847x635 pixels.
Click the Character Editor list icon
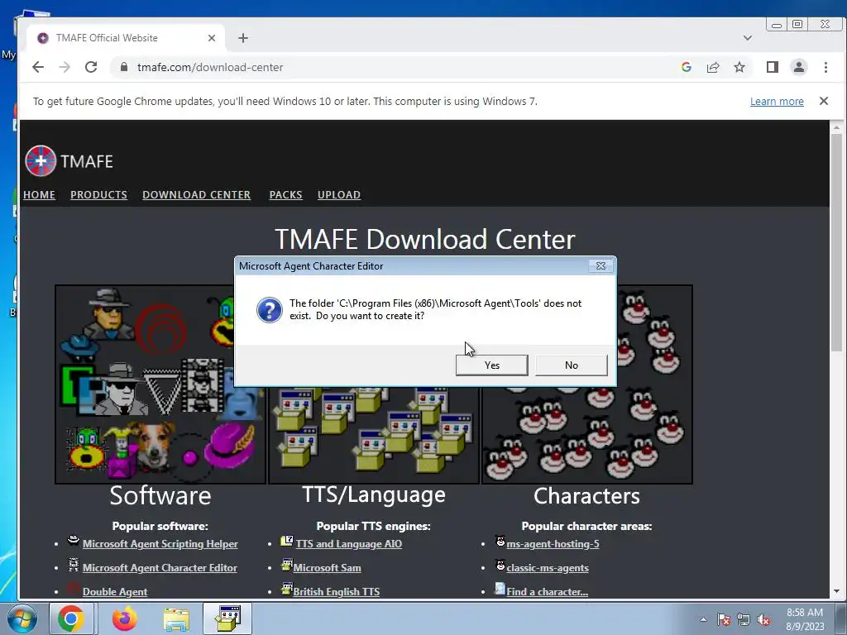[x=74, y=564]
